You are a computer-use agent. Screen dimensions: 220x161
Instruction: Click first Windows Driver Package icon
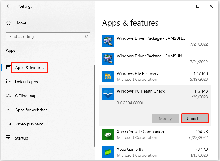click(108, 41)
